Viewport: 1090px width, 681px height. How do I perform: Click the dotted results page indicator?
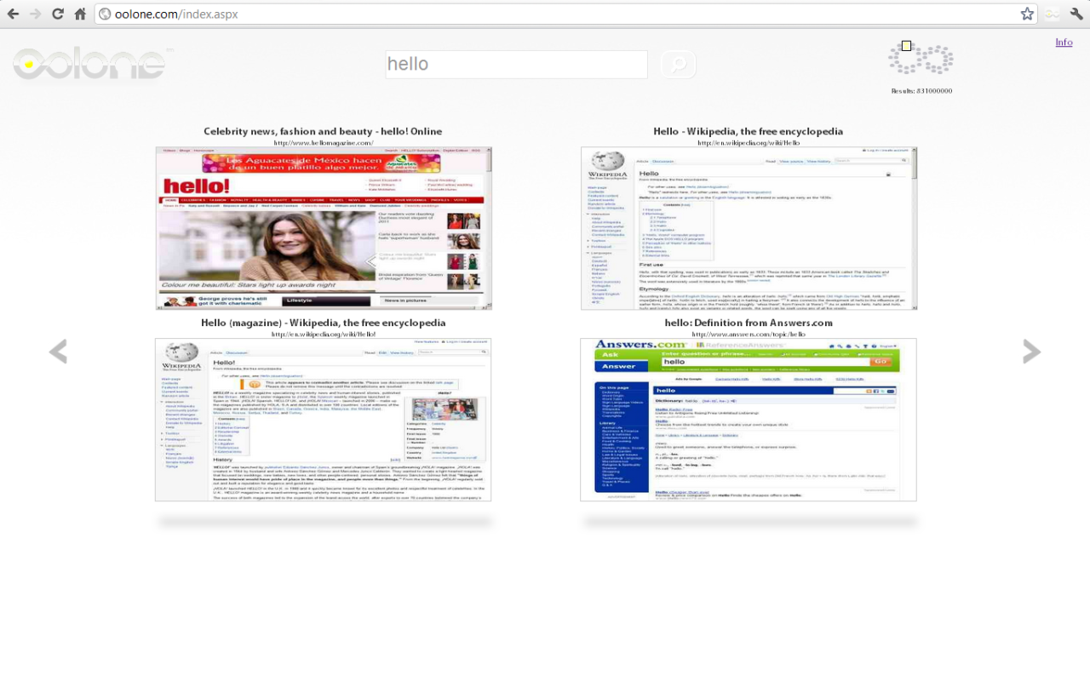tap(921, 59)
